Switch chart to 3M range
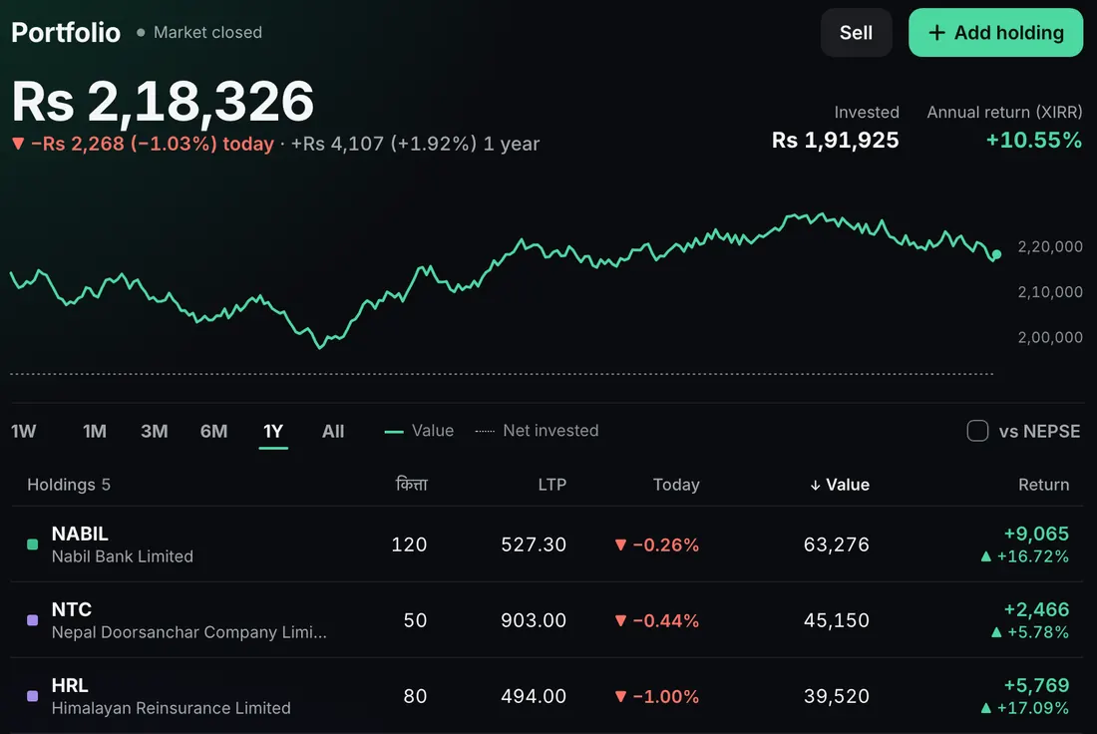 (x=154, y=431)
